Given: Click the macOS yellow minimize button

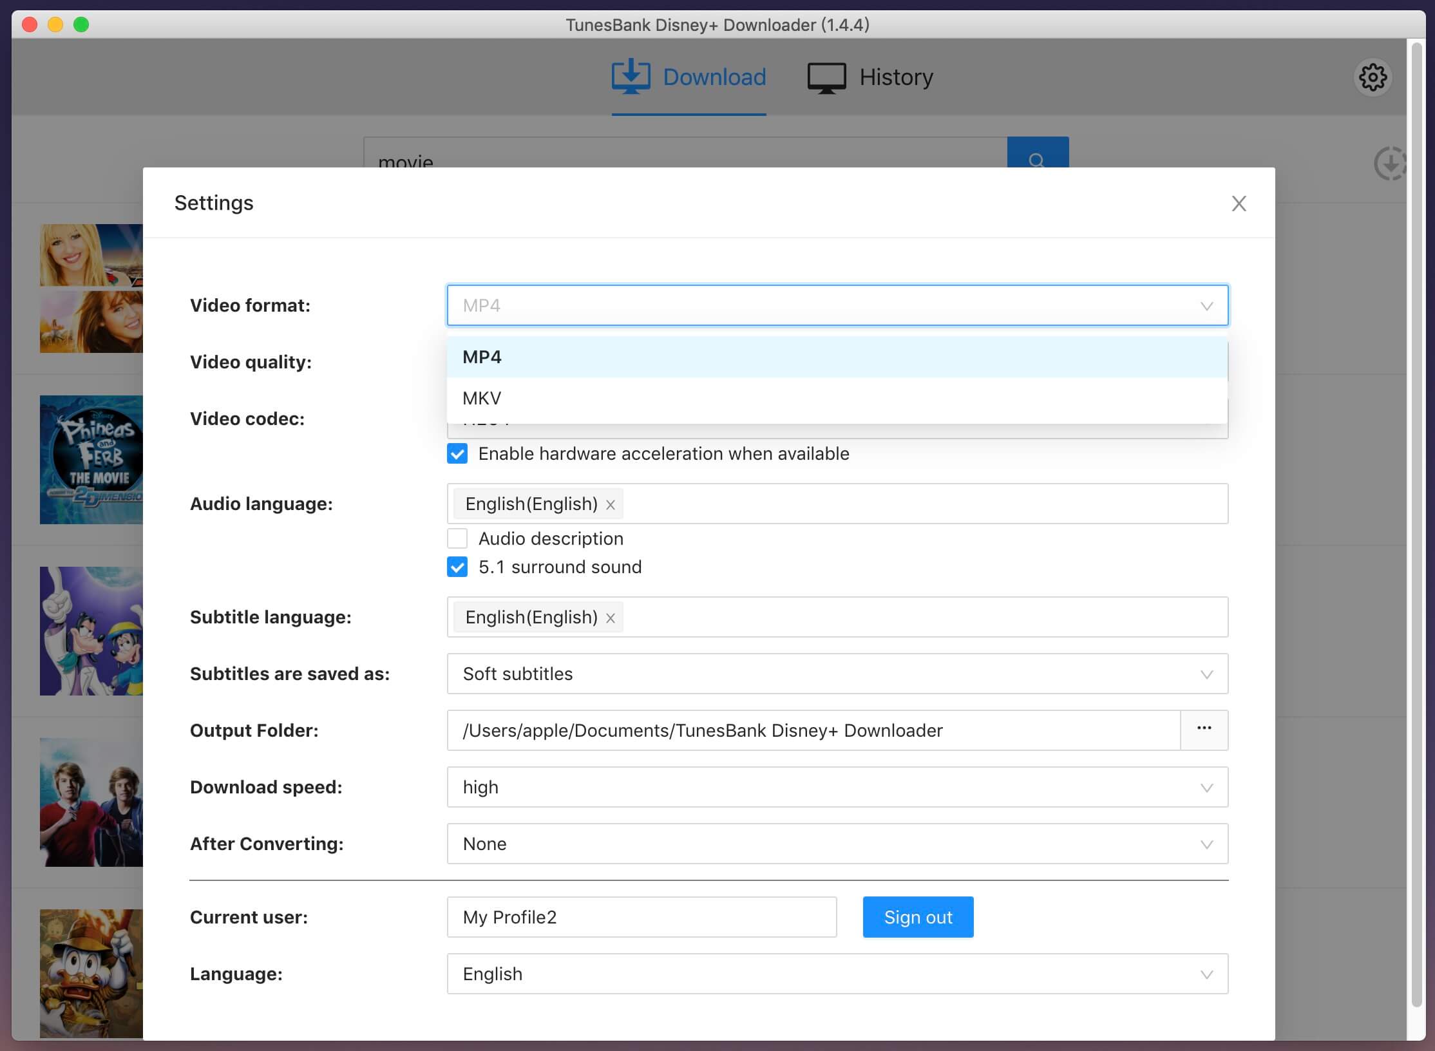Looking at the screenshot, I should coord(55,24).
